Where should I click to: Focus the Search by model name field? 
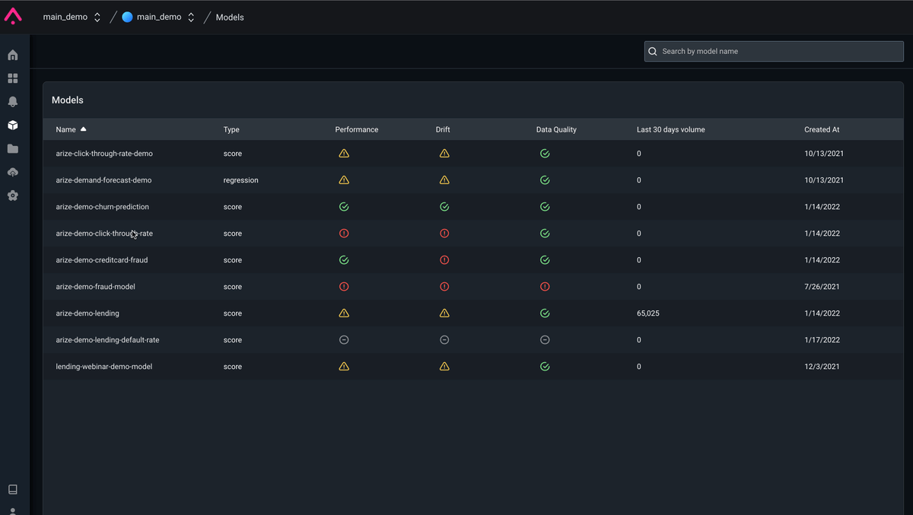coord(774,52)
